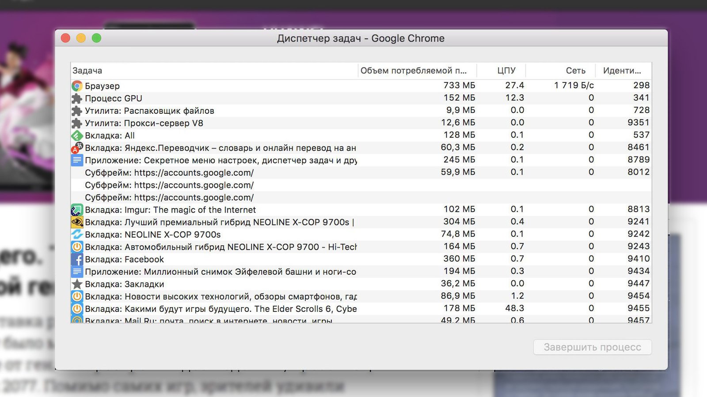Select the Вкладка: All row

(x=361, y=135)
